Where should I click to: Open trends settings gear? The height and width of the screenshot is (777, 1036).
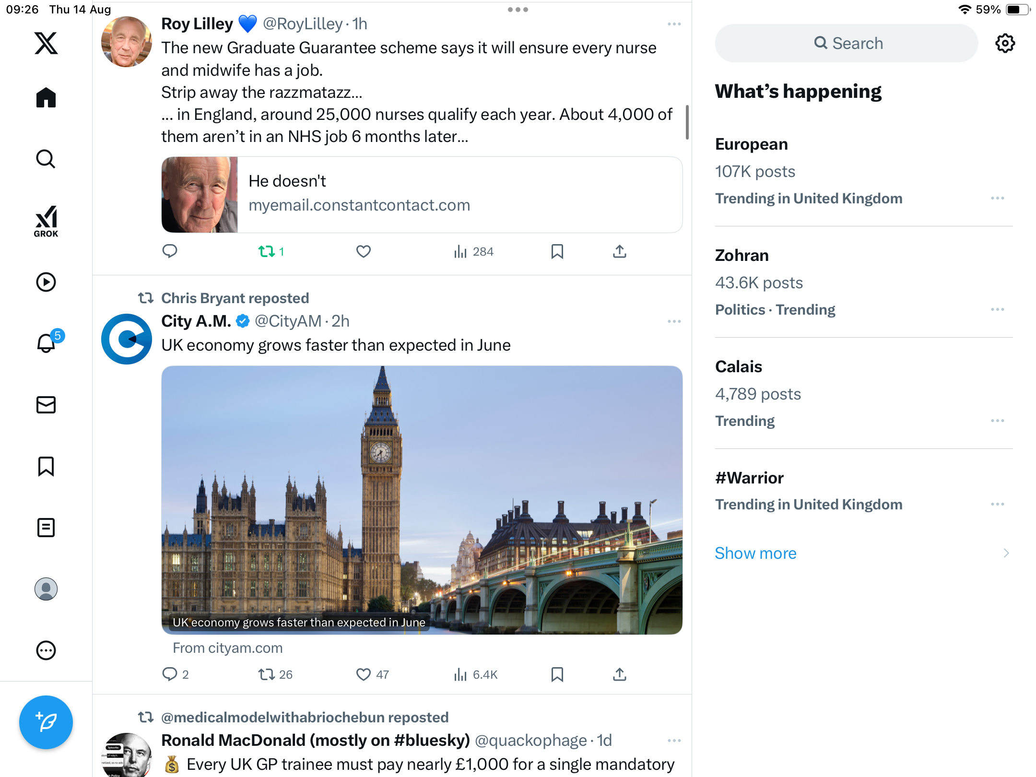point(1005,43)
